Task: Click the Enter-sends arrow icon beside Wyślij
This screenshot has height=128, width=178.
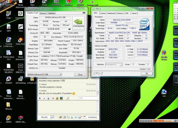Action: [52, 117]
